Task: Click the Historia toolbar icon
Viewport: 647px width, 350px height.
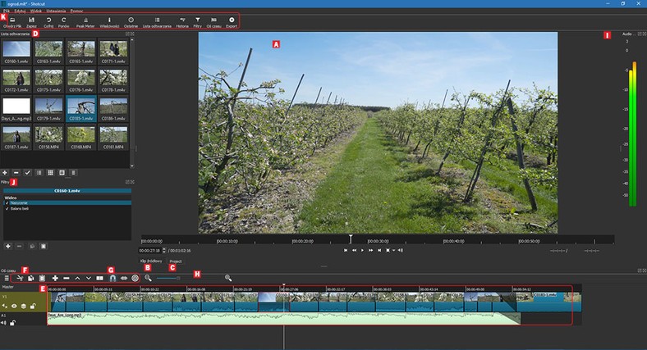Action: [181, 21]
